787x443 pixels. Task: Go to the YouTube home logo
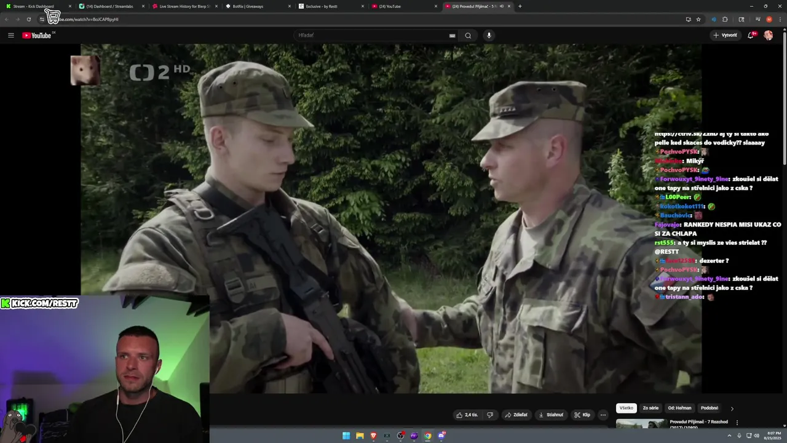(37, 35)
